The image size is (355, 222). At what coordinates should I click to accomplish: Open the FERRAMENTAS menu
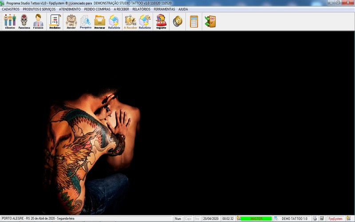[164, 9]
